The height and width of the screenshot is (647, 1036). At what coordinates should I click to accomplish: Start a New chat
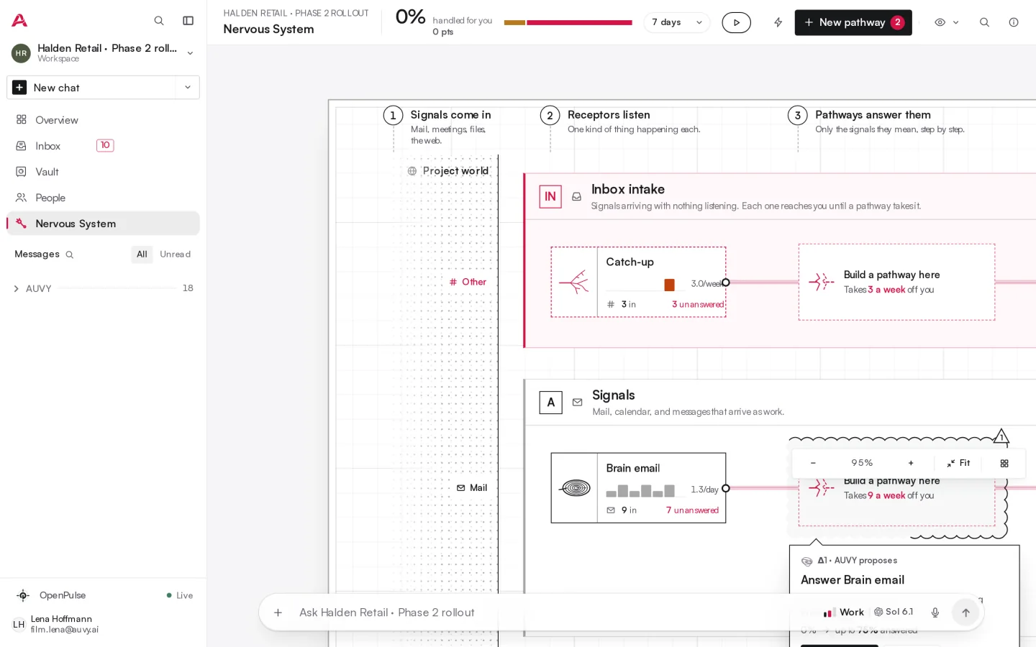click(91, 88)
